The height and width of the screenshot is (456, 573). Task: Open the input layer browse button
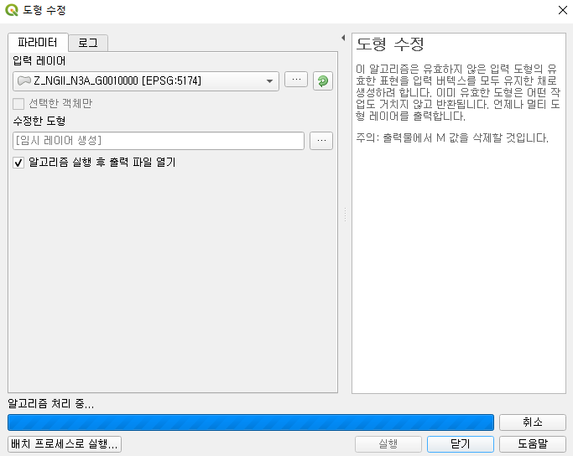pos(296,80)
